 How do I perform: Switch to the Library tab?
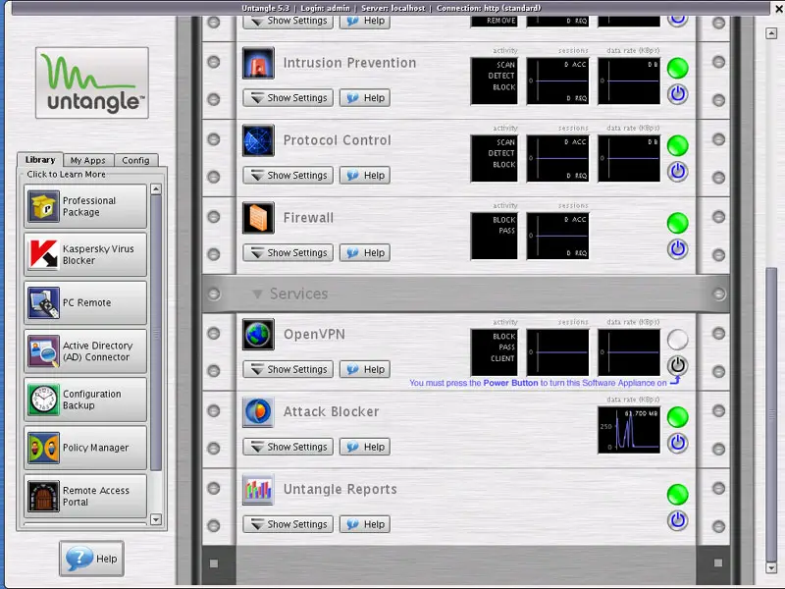[x=40, y=160]
